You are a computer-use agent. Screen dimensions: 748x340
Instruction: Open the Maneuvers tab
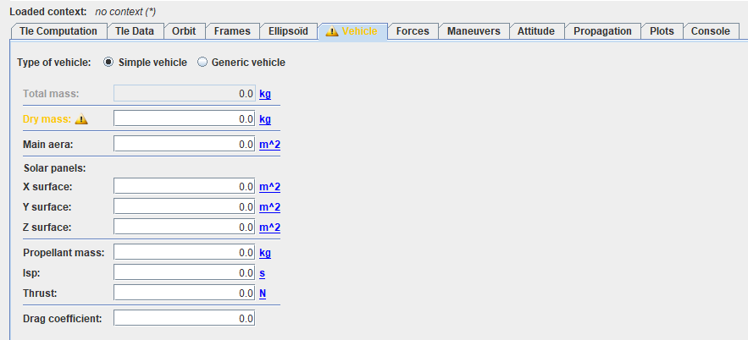point(474,31)
